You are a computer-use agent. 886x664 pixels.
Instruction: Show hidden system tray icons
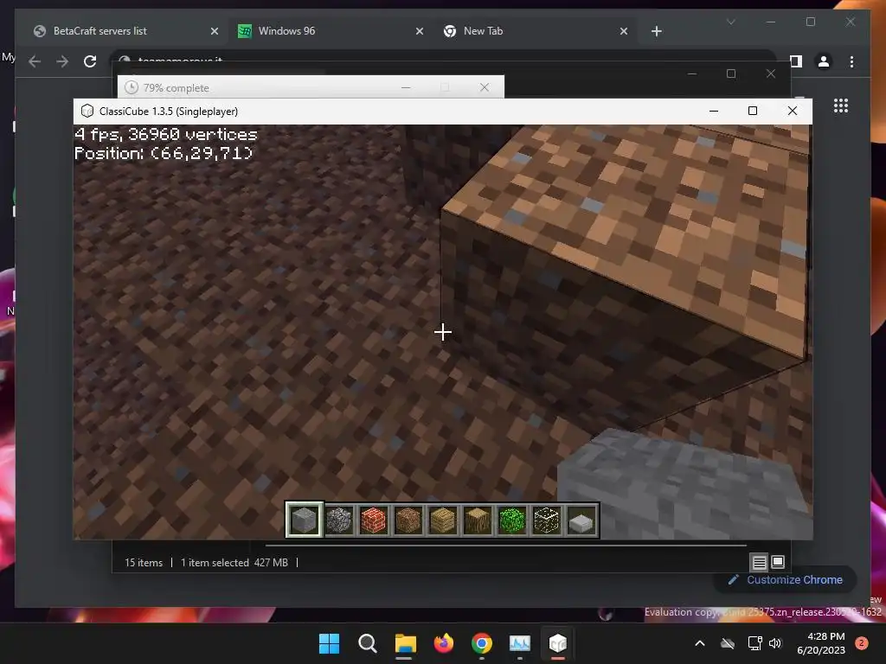[x=699, y=643]
